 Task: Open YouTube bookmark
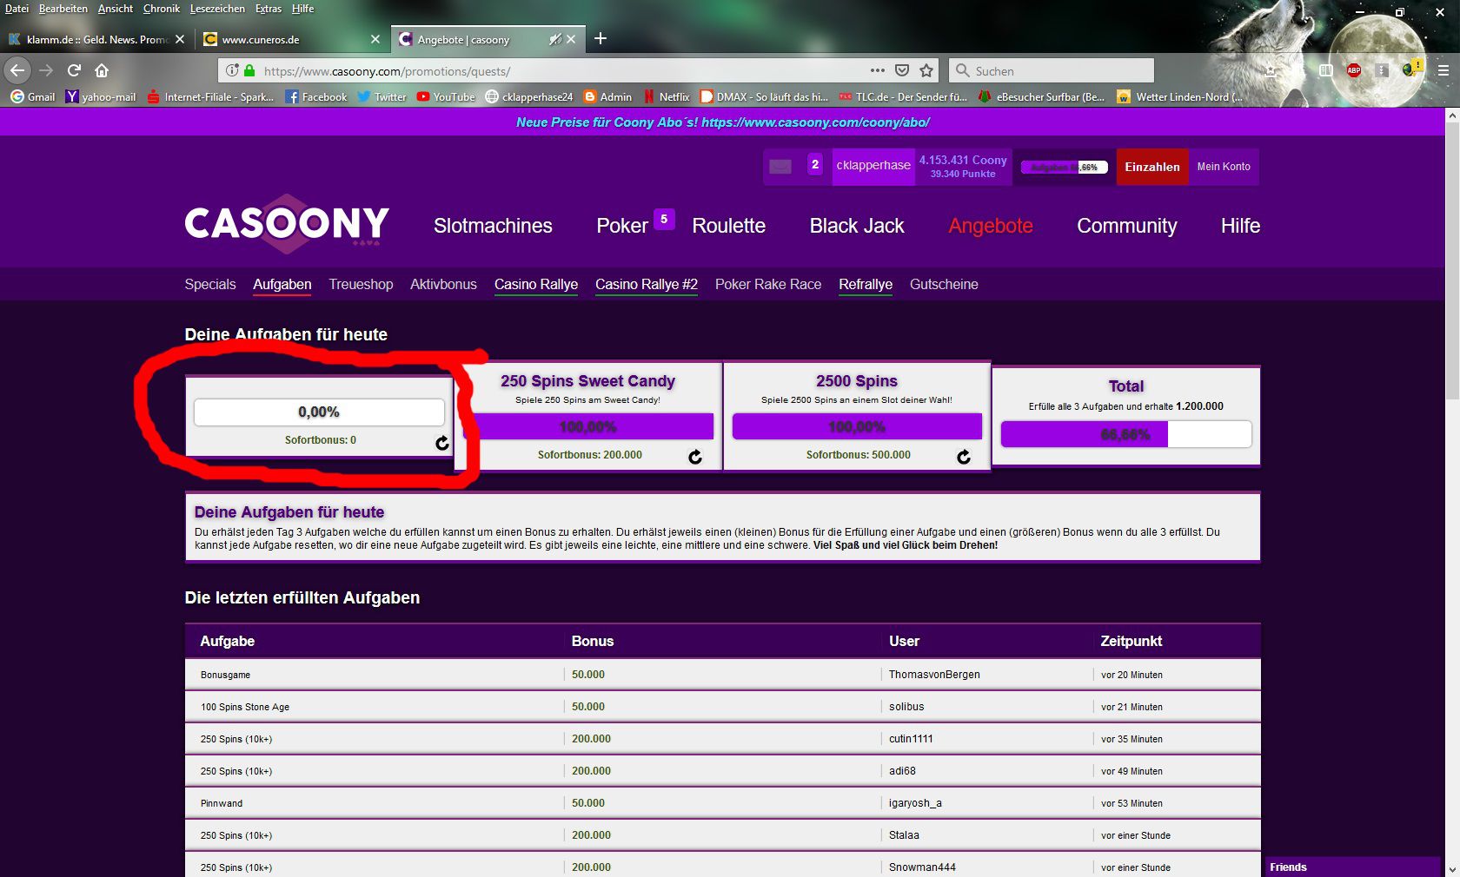(446, 97)
